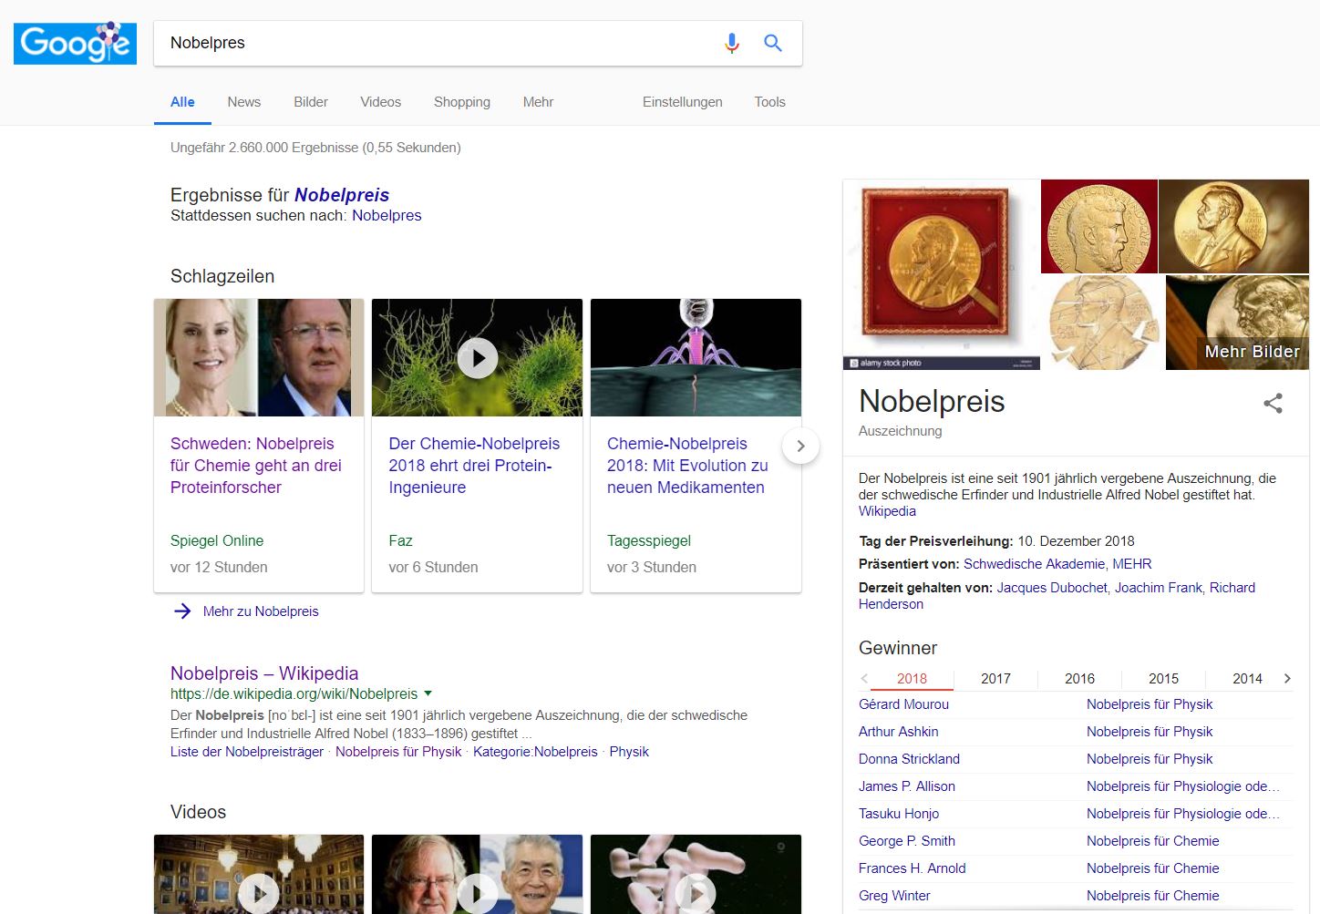Click the Google logo
The height and width of the screenshot is (914, 1320).
coord(75,43)
